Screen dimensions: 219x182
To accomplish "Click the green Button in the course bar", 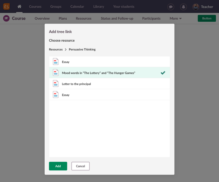I will tap(207, 18).
